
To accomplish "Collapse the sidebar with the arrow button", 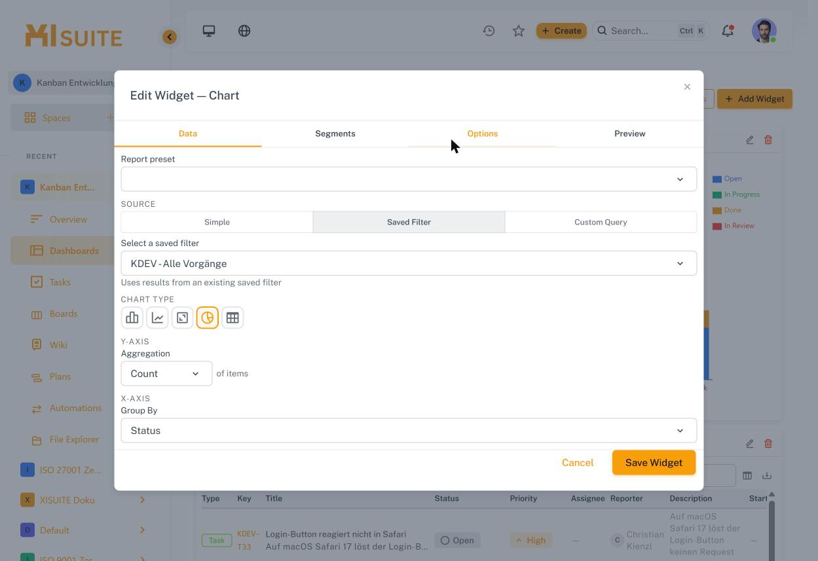I will (x=170, y=37).
